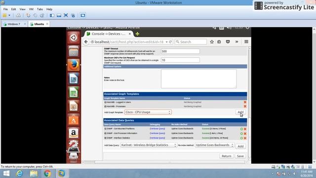This screenshot has height=178, width=316.
Task: Delete the Host MIB - Logged in Users template
Action: [245, 102]
